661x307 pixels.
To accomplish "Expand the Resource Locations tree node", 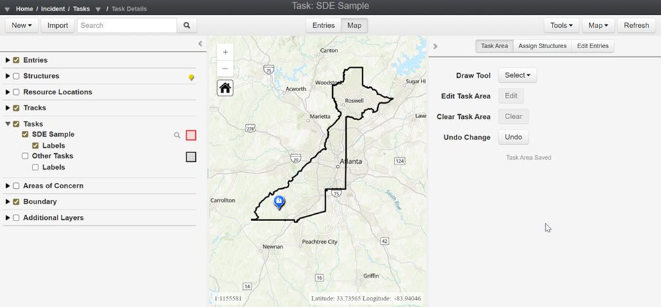I will coord(7,92).
